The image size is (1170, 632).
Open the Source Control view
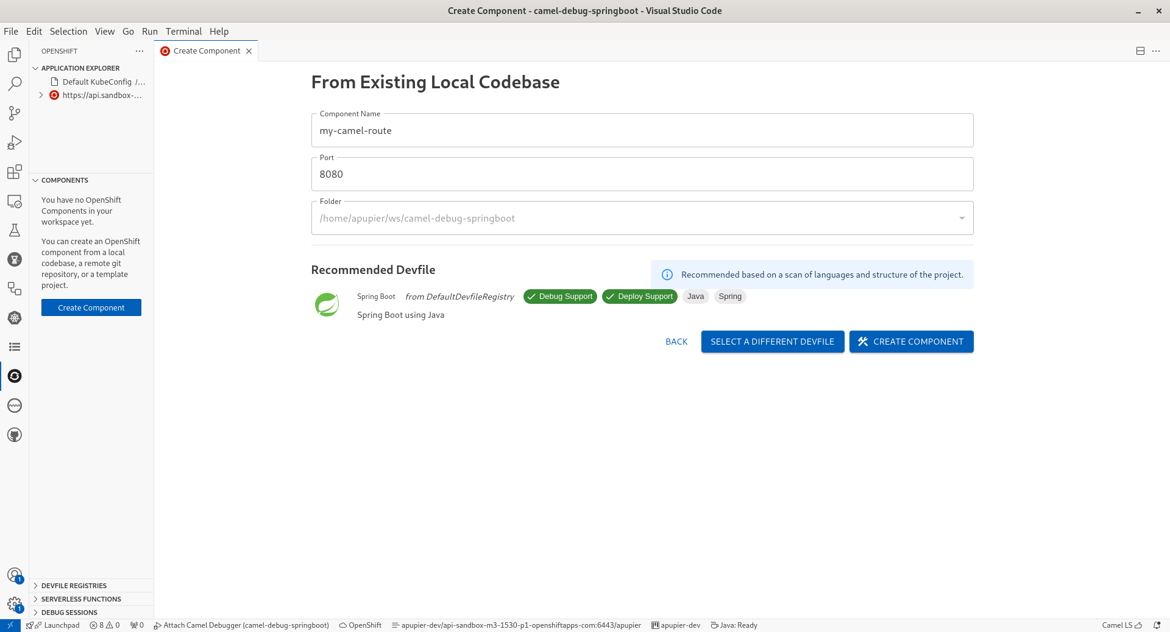click(14, 113)
